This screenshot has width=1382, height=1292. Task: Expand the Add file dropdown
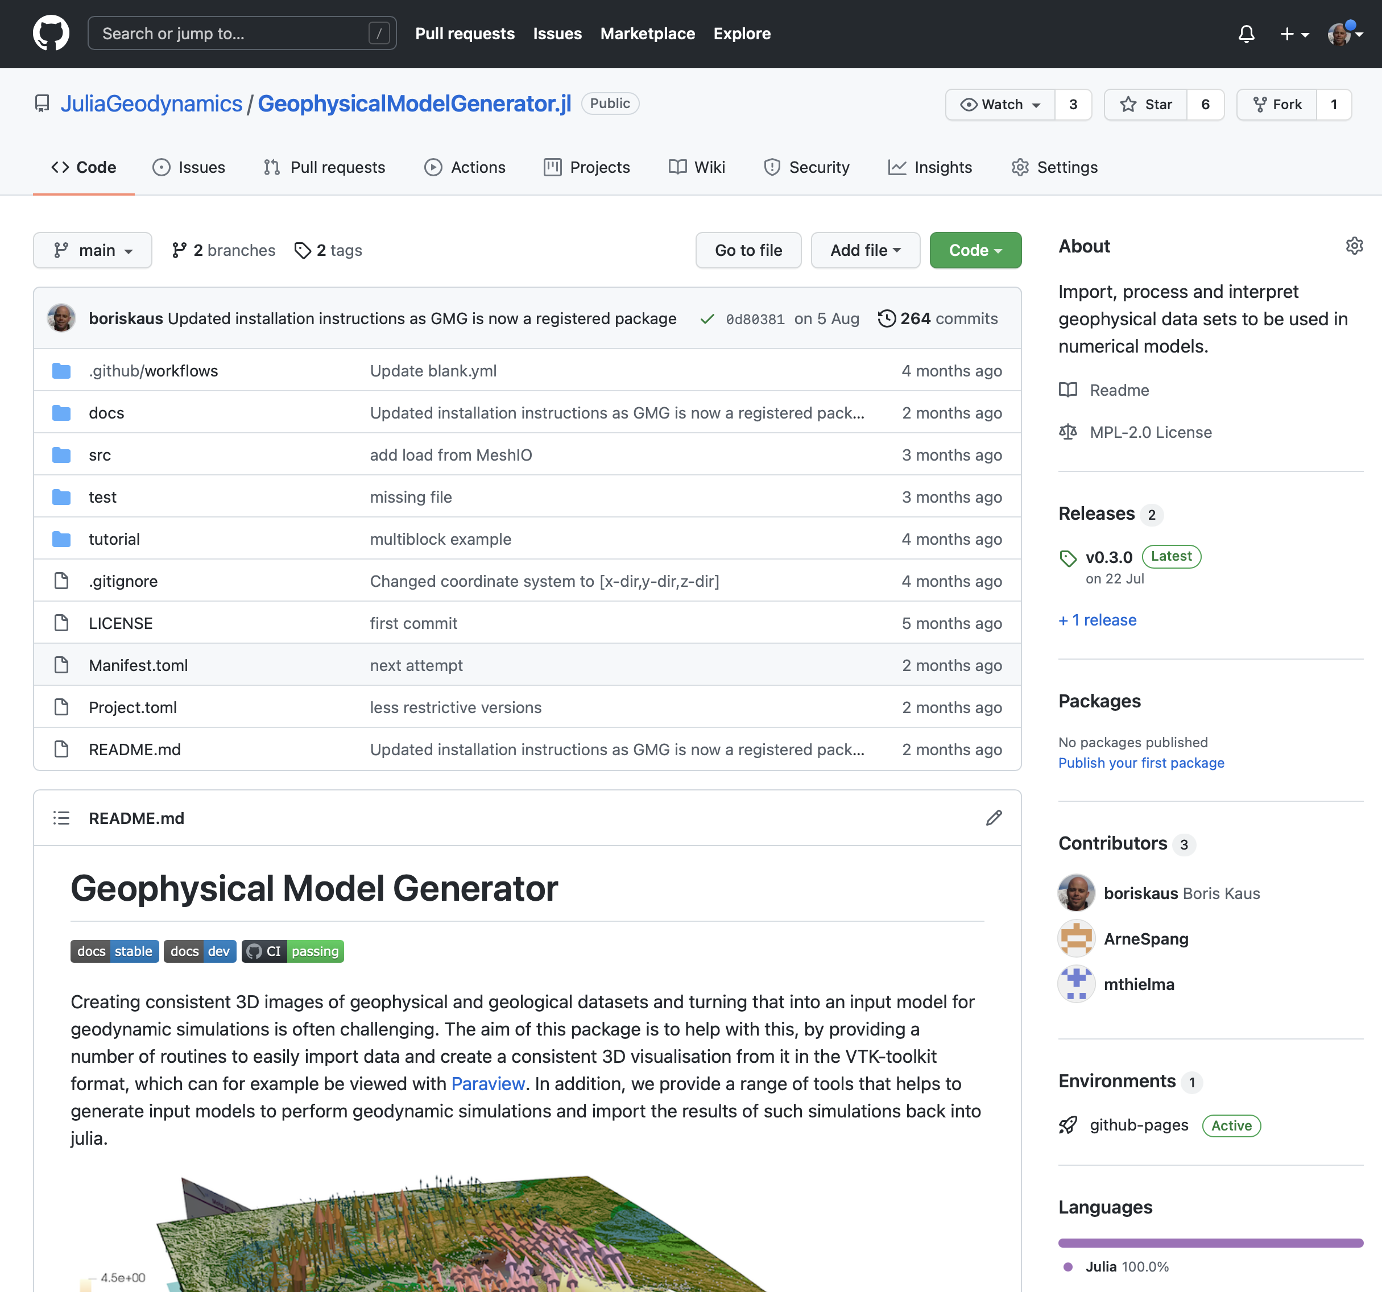pyautogui.click(x=866, y=250)
